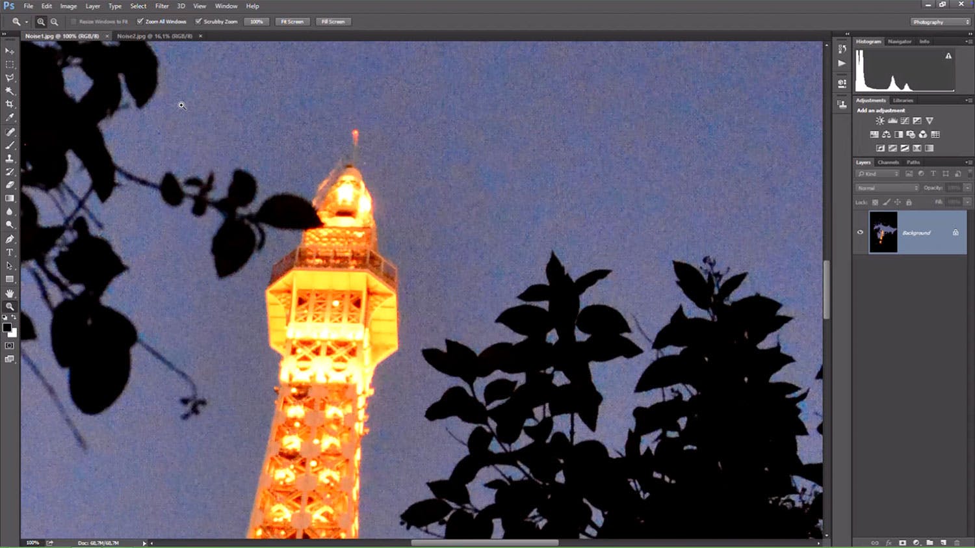Hide the Background layer visibility

[860, 232]
